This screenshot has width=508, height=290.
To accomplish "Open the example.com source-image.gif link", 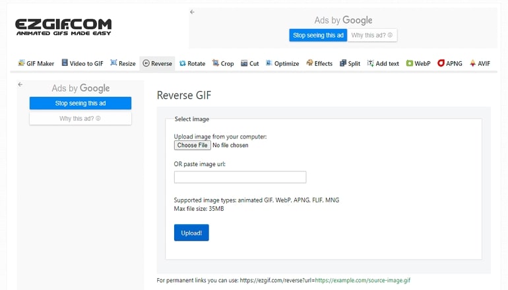I will pos(363,280).
